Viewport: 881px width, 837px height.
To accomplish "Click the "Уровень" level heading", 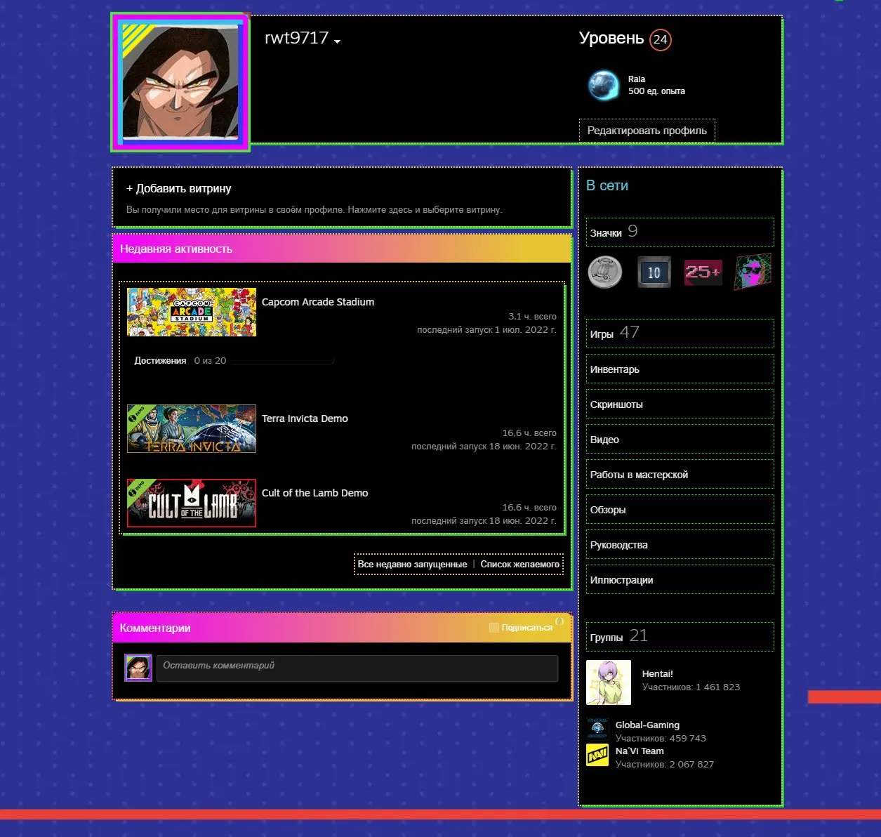I will click(611, 38).
